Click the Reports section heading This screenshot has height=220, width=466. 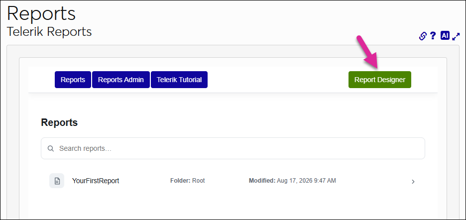(59, 122)
